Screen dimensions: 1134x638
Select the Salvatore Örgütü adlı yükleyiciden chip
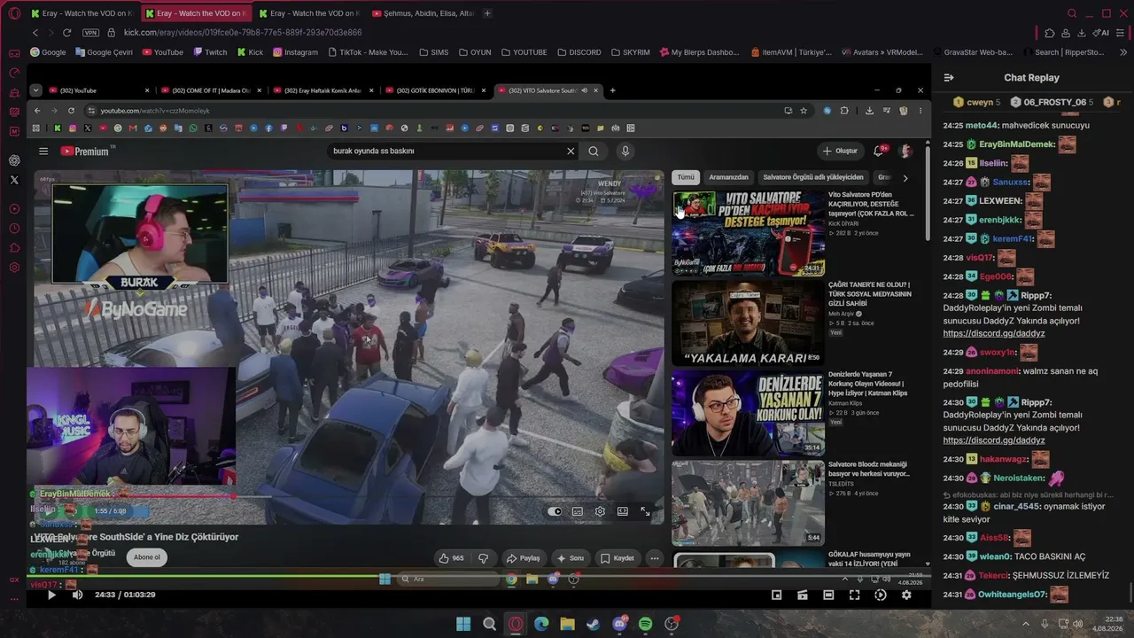click(x=812, y=177)
